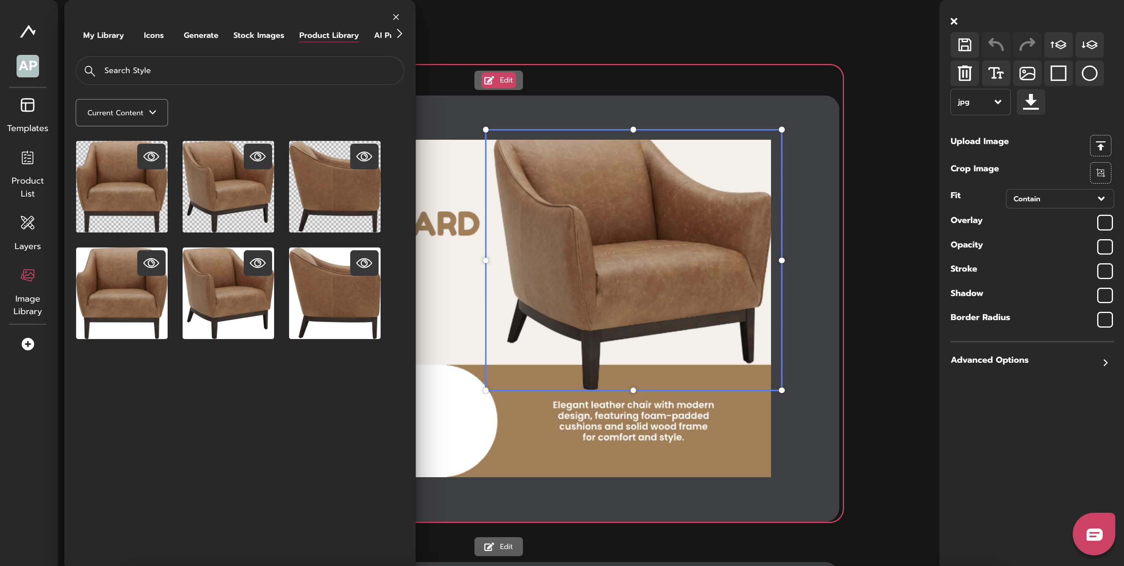Click the Search Style input field
The image size is (1124, 566).
240,70
